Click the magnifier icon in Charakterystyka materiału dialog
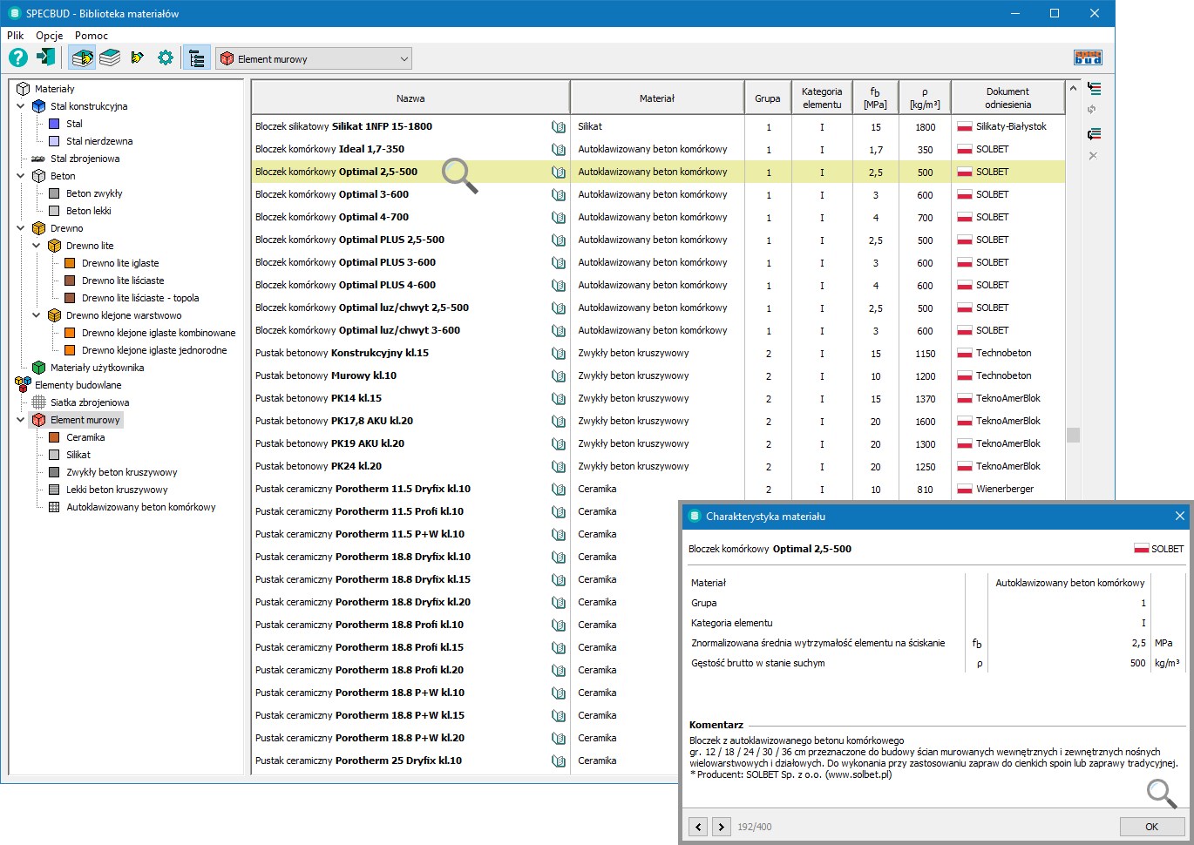1194x845 pixels. (1161, 793)
